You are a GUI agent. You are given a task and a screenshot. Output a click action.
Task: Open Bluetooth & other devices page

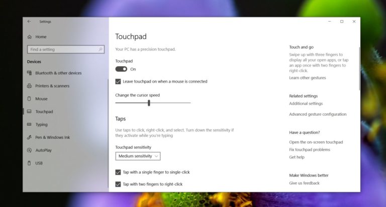point(58,73)
